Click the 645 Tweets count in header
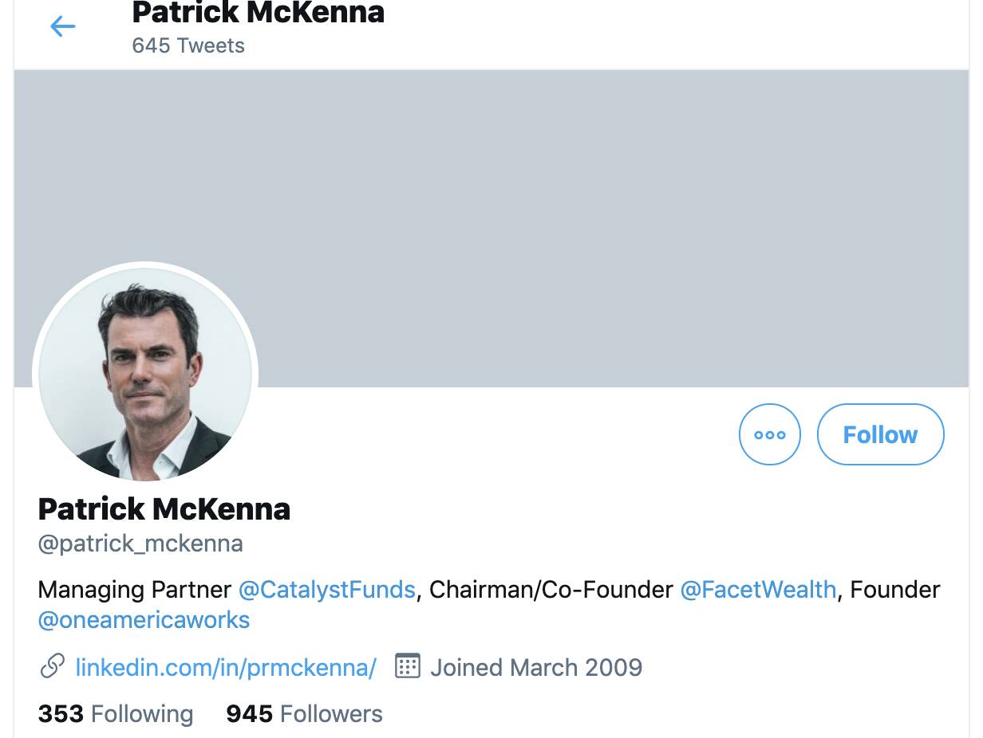Viewport: 983px width, 738px height. tap(188, 45)
